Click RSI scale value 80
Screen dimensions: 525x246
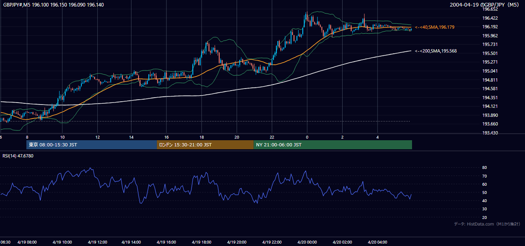point(484,168)
